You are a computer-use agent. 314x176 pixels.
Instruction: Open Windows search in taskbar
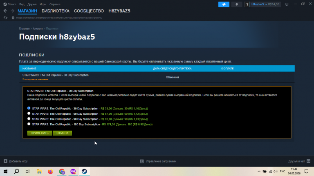(x=17, y=172)
